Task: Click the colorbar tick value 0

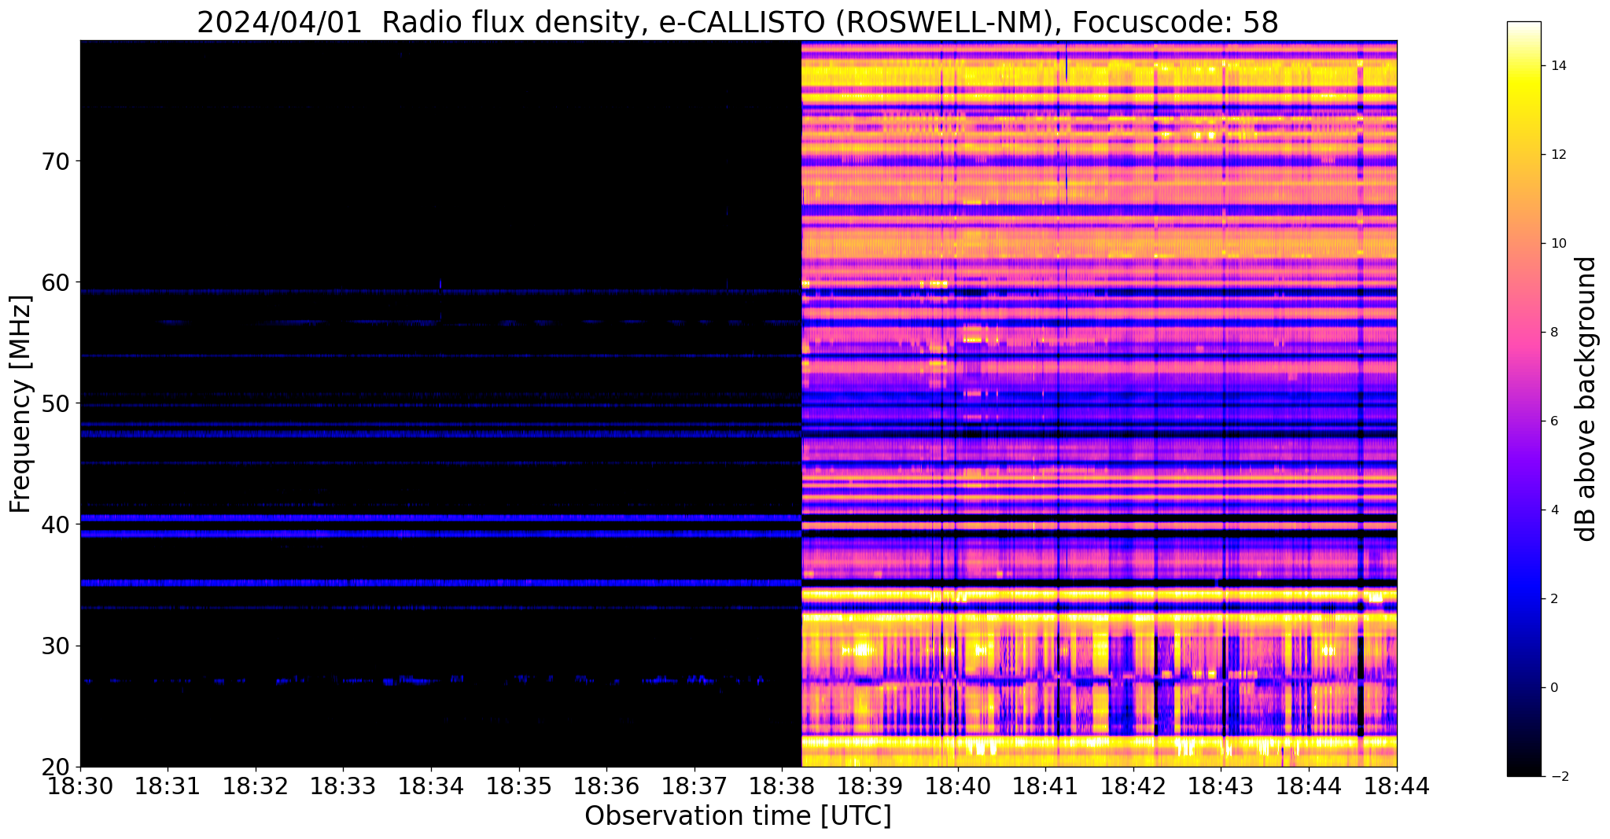Action: click(1553, 688)
